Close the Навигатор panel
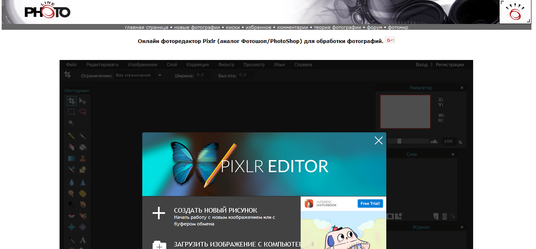 coord(462,88)
